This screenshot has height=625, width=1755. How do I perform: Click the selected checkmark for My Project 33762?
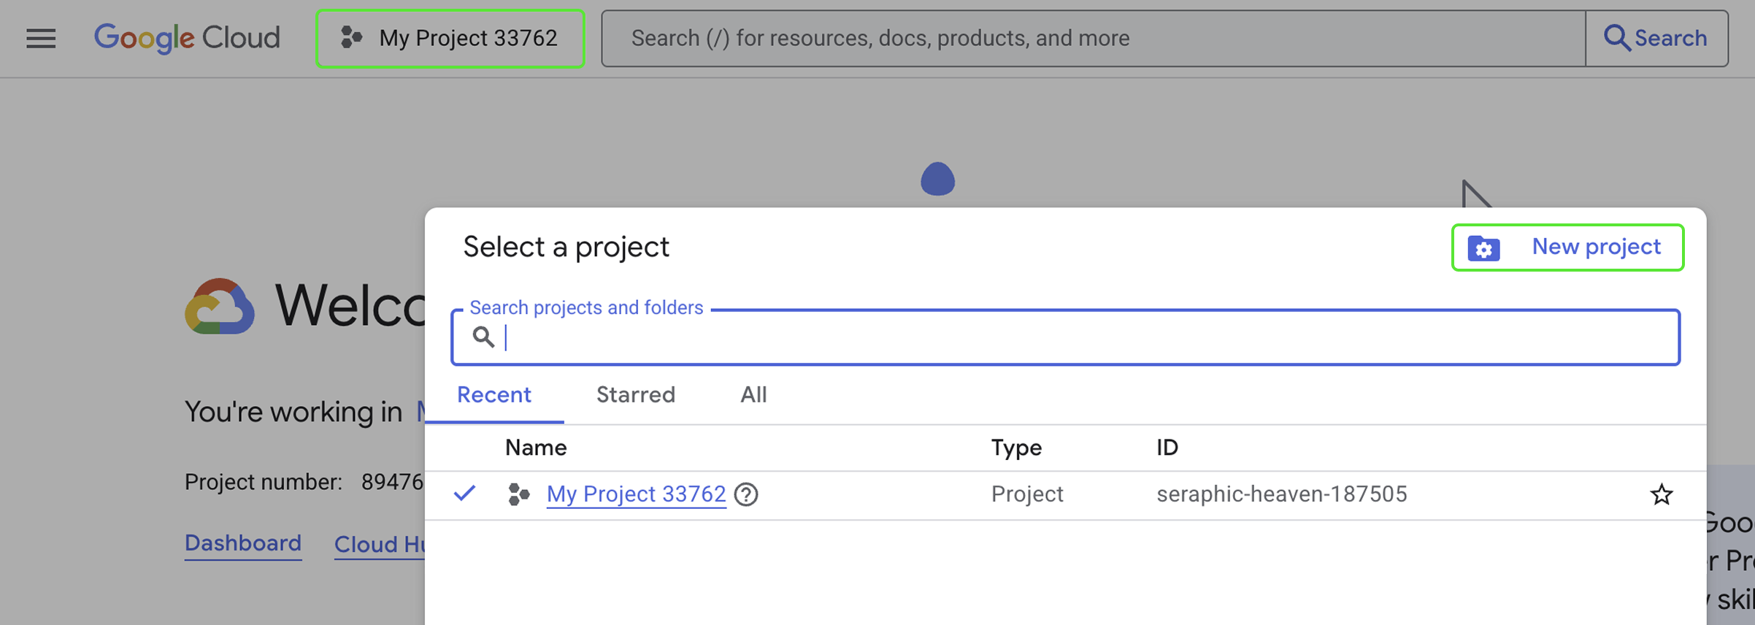465,494
